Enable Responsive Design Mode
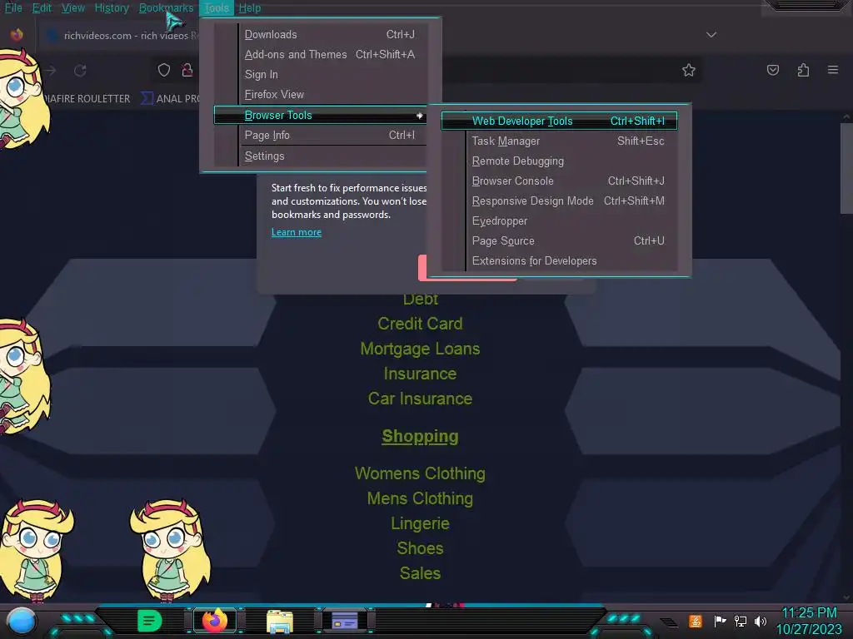 [x=559, y=201]
